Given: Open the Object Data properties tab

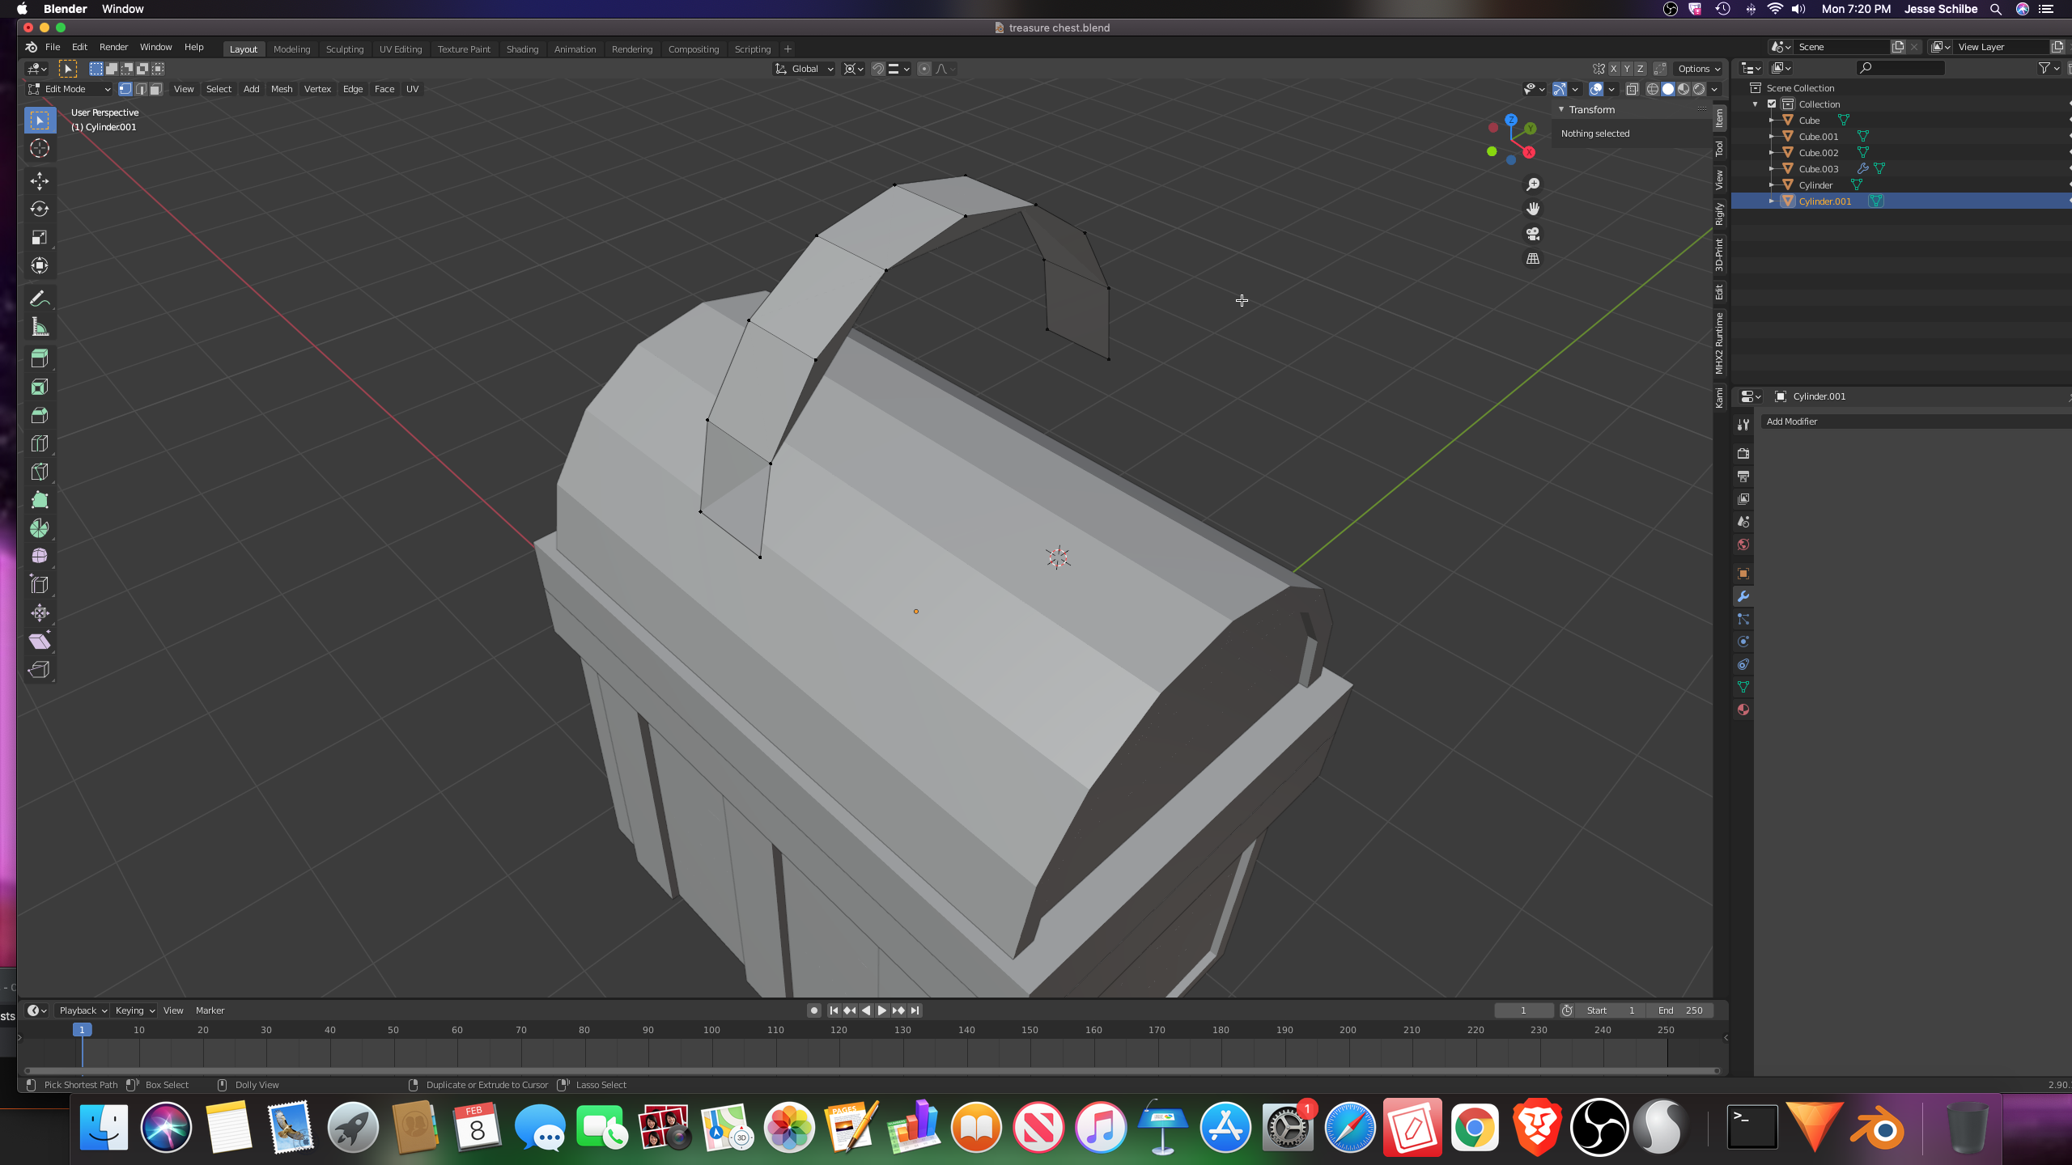Looking at the screenshot, I should pos(1743,687).
